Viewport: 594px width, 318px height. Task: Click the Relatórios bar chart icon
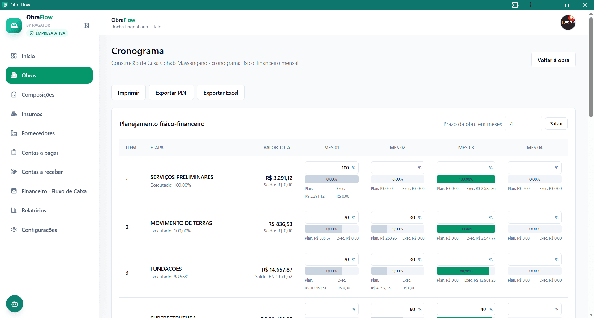click(14, 210)
